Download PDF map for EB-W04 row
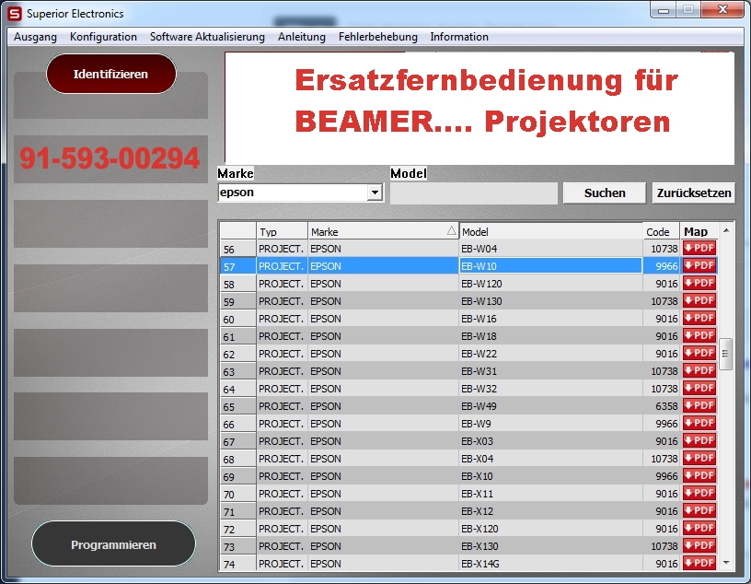 point(699,249)
